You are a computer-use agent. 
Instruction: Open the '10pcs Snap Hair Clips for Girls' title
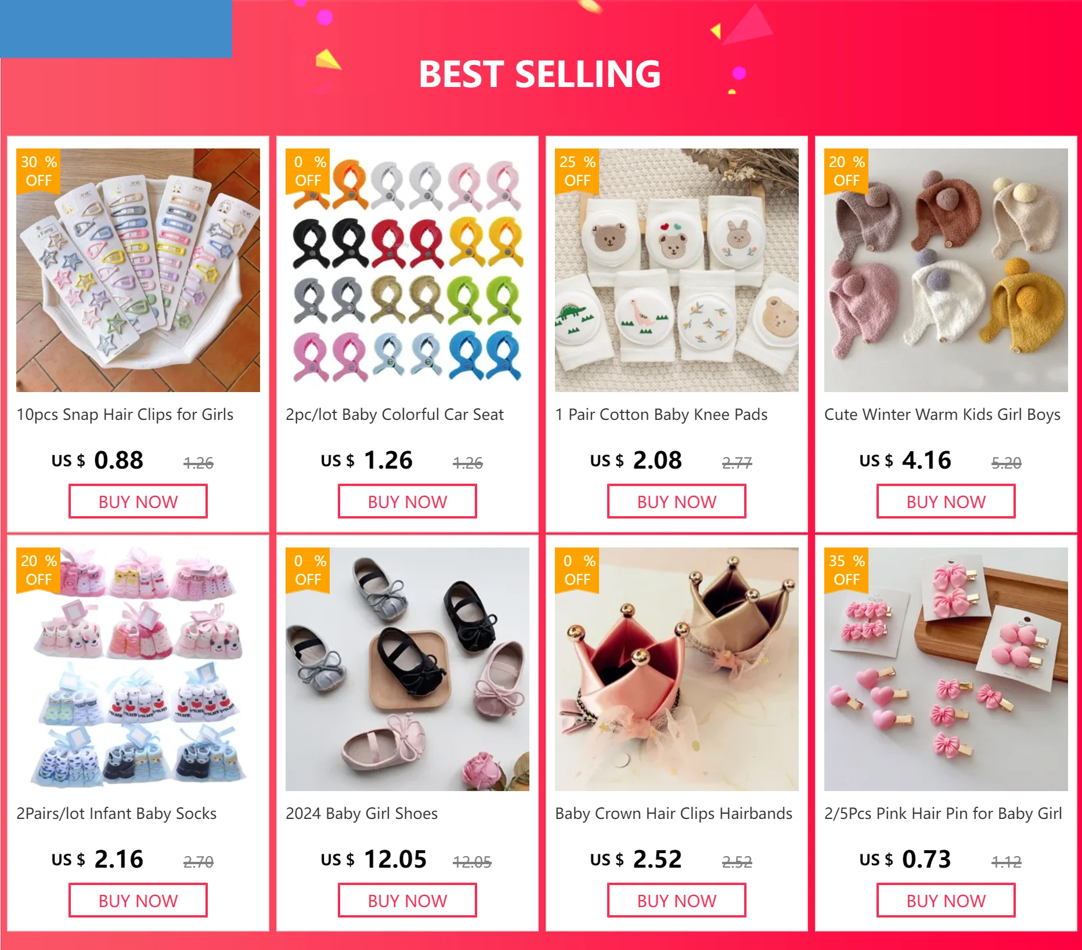coord(125,415)
